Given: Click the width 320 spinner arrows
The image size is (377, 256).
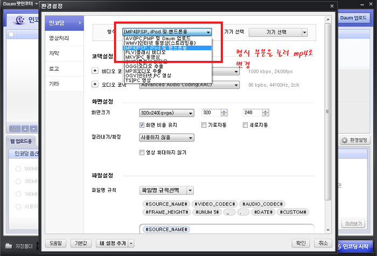Looking at the screenshot, I should coord(224,113).
